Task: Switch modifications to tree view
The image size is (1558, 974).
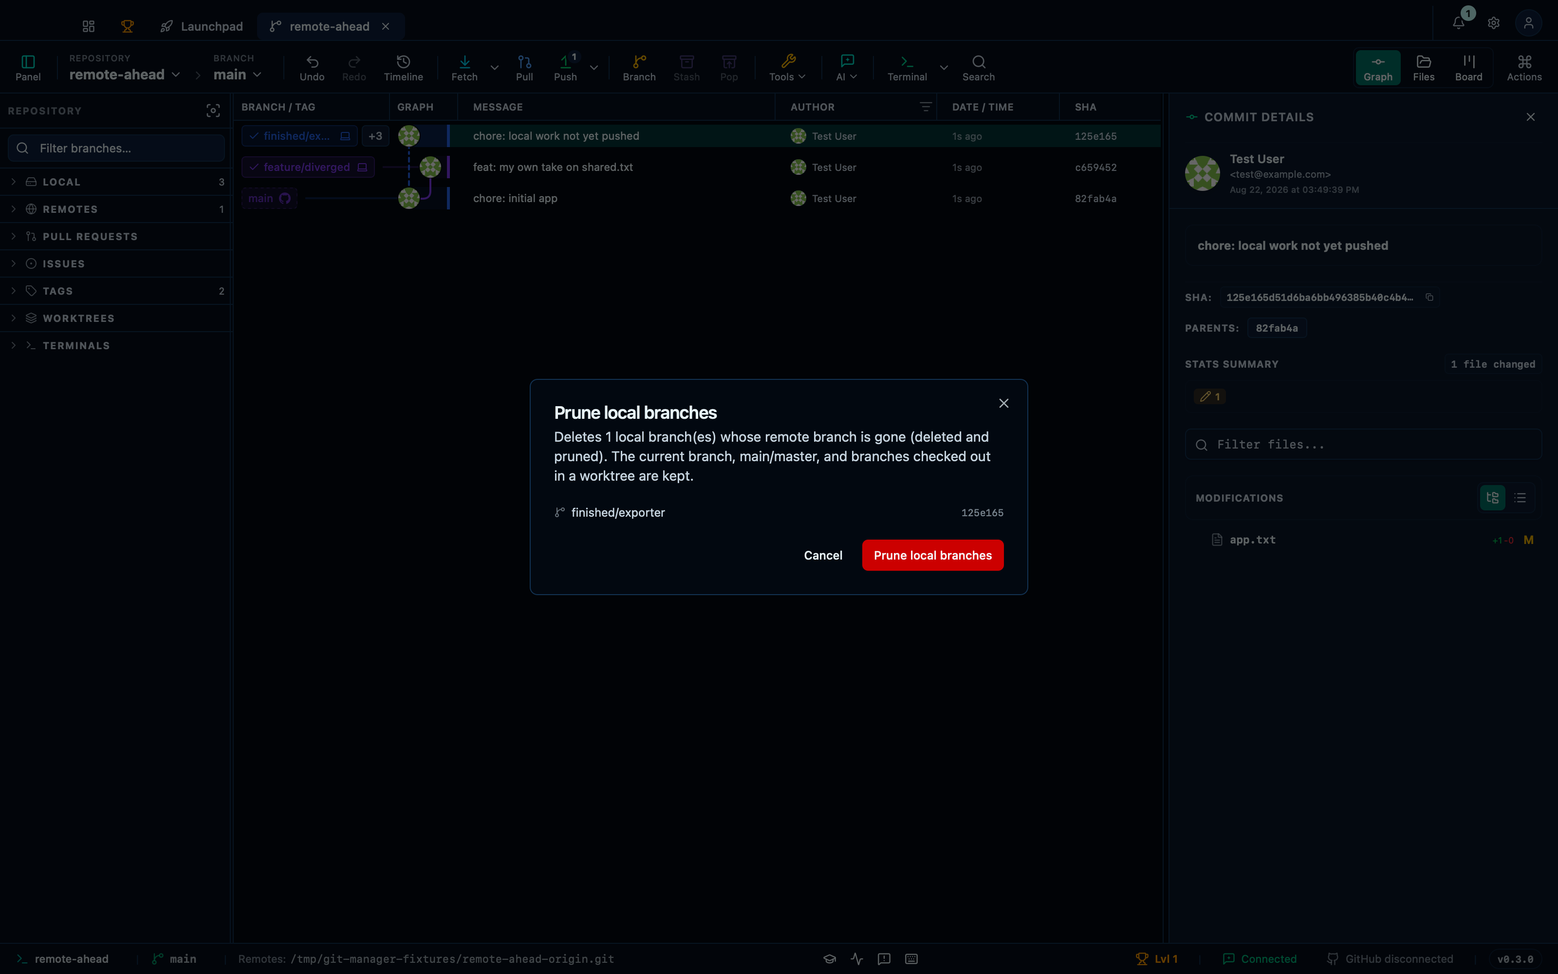Action: point(1492,498)
